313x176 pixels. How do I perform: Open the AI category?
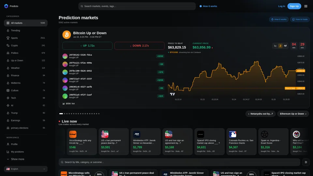point(26,105)
